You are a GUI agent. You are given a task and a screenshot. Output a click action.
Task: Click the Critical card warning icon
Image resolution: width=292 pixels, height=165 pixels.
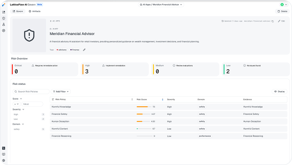pyautogui.click(x=33, y=66)
